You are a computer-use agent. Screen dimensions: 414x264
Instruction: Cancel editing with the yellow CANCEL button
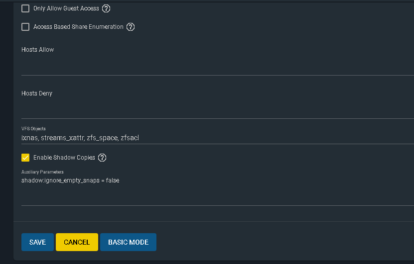point(77,242)
